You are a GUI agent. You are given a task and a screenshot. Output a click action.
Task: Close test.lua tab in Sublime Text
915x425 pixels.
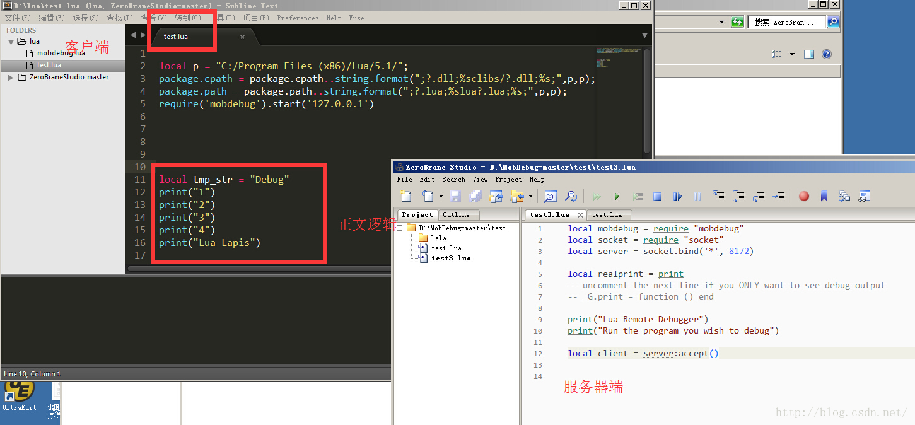(242, 37)
